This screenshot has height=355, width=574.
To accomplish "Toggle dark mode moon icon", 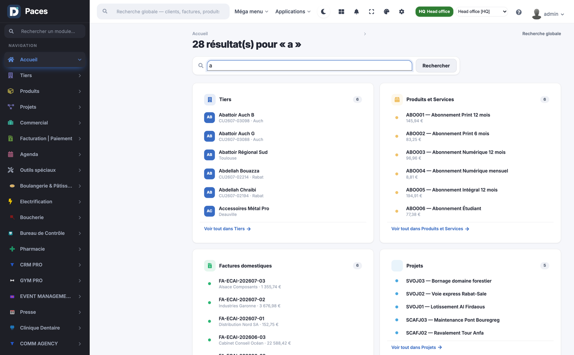I will point(323,12).
